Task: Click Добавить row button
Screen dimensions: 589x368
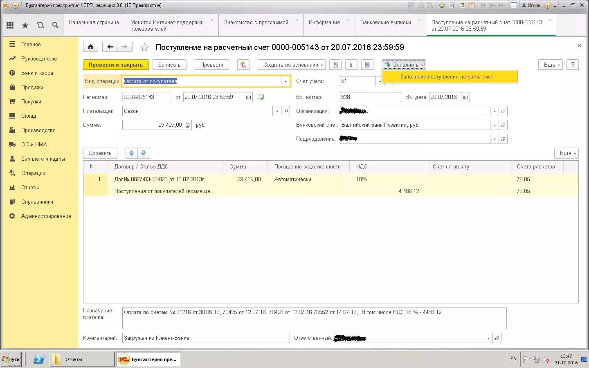Action: (x=100, y=153)
